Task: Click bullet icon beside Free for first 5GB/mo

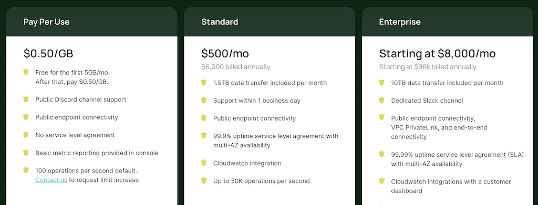Action: pyautogui.click(x=26, y=72)
